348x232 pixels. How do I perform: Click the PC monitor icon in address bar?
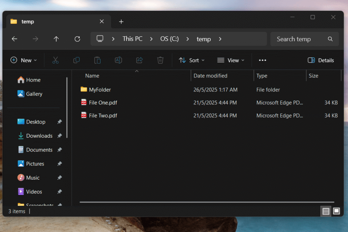pyautogui.click(x=100, y=39)
